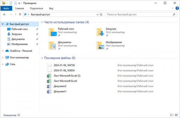This screenshot has width=180, height=118.
Task: Expand the Сеть tree node
Action: [x=3, y=64]
